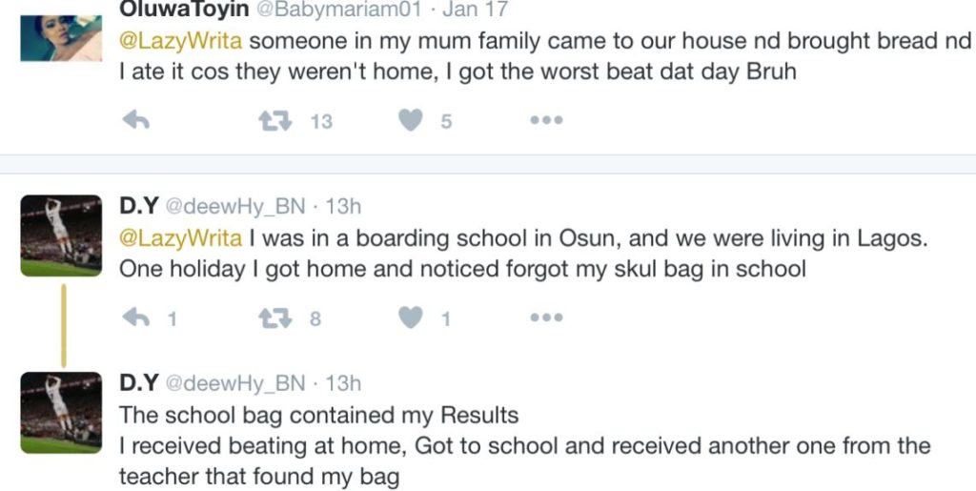View D.Y's avatar on the Results tweet

(60, 413)
